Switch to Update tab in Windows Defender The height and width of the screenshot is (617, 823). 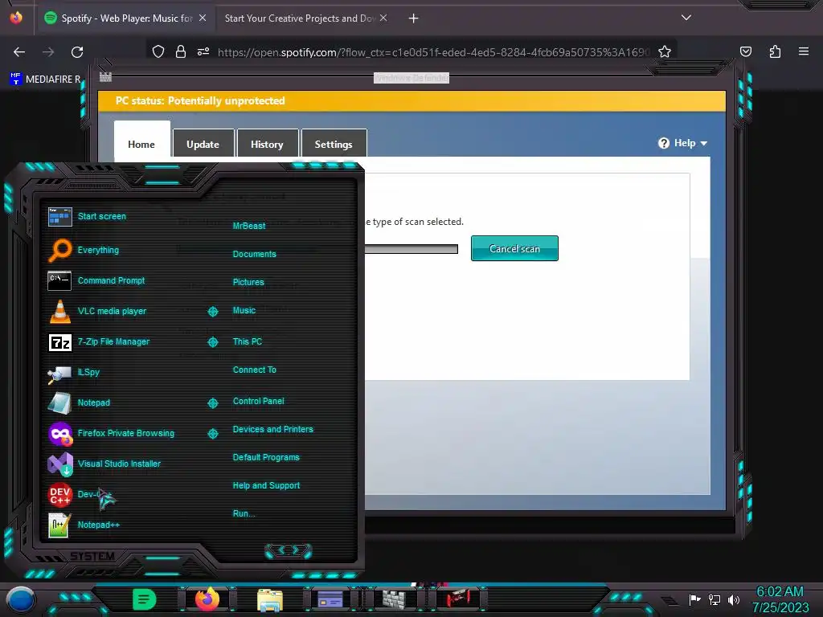coord(203,144)
